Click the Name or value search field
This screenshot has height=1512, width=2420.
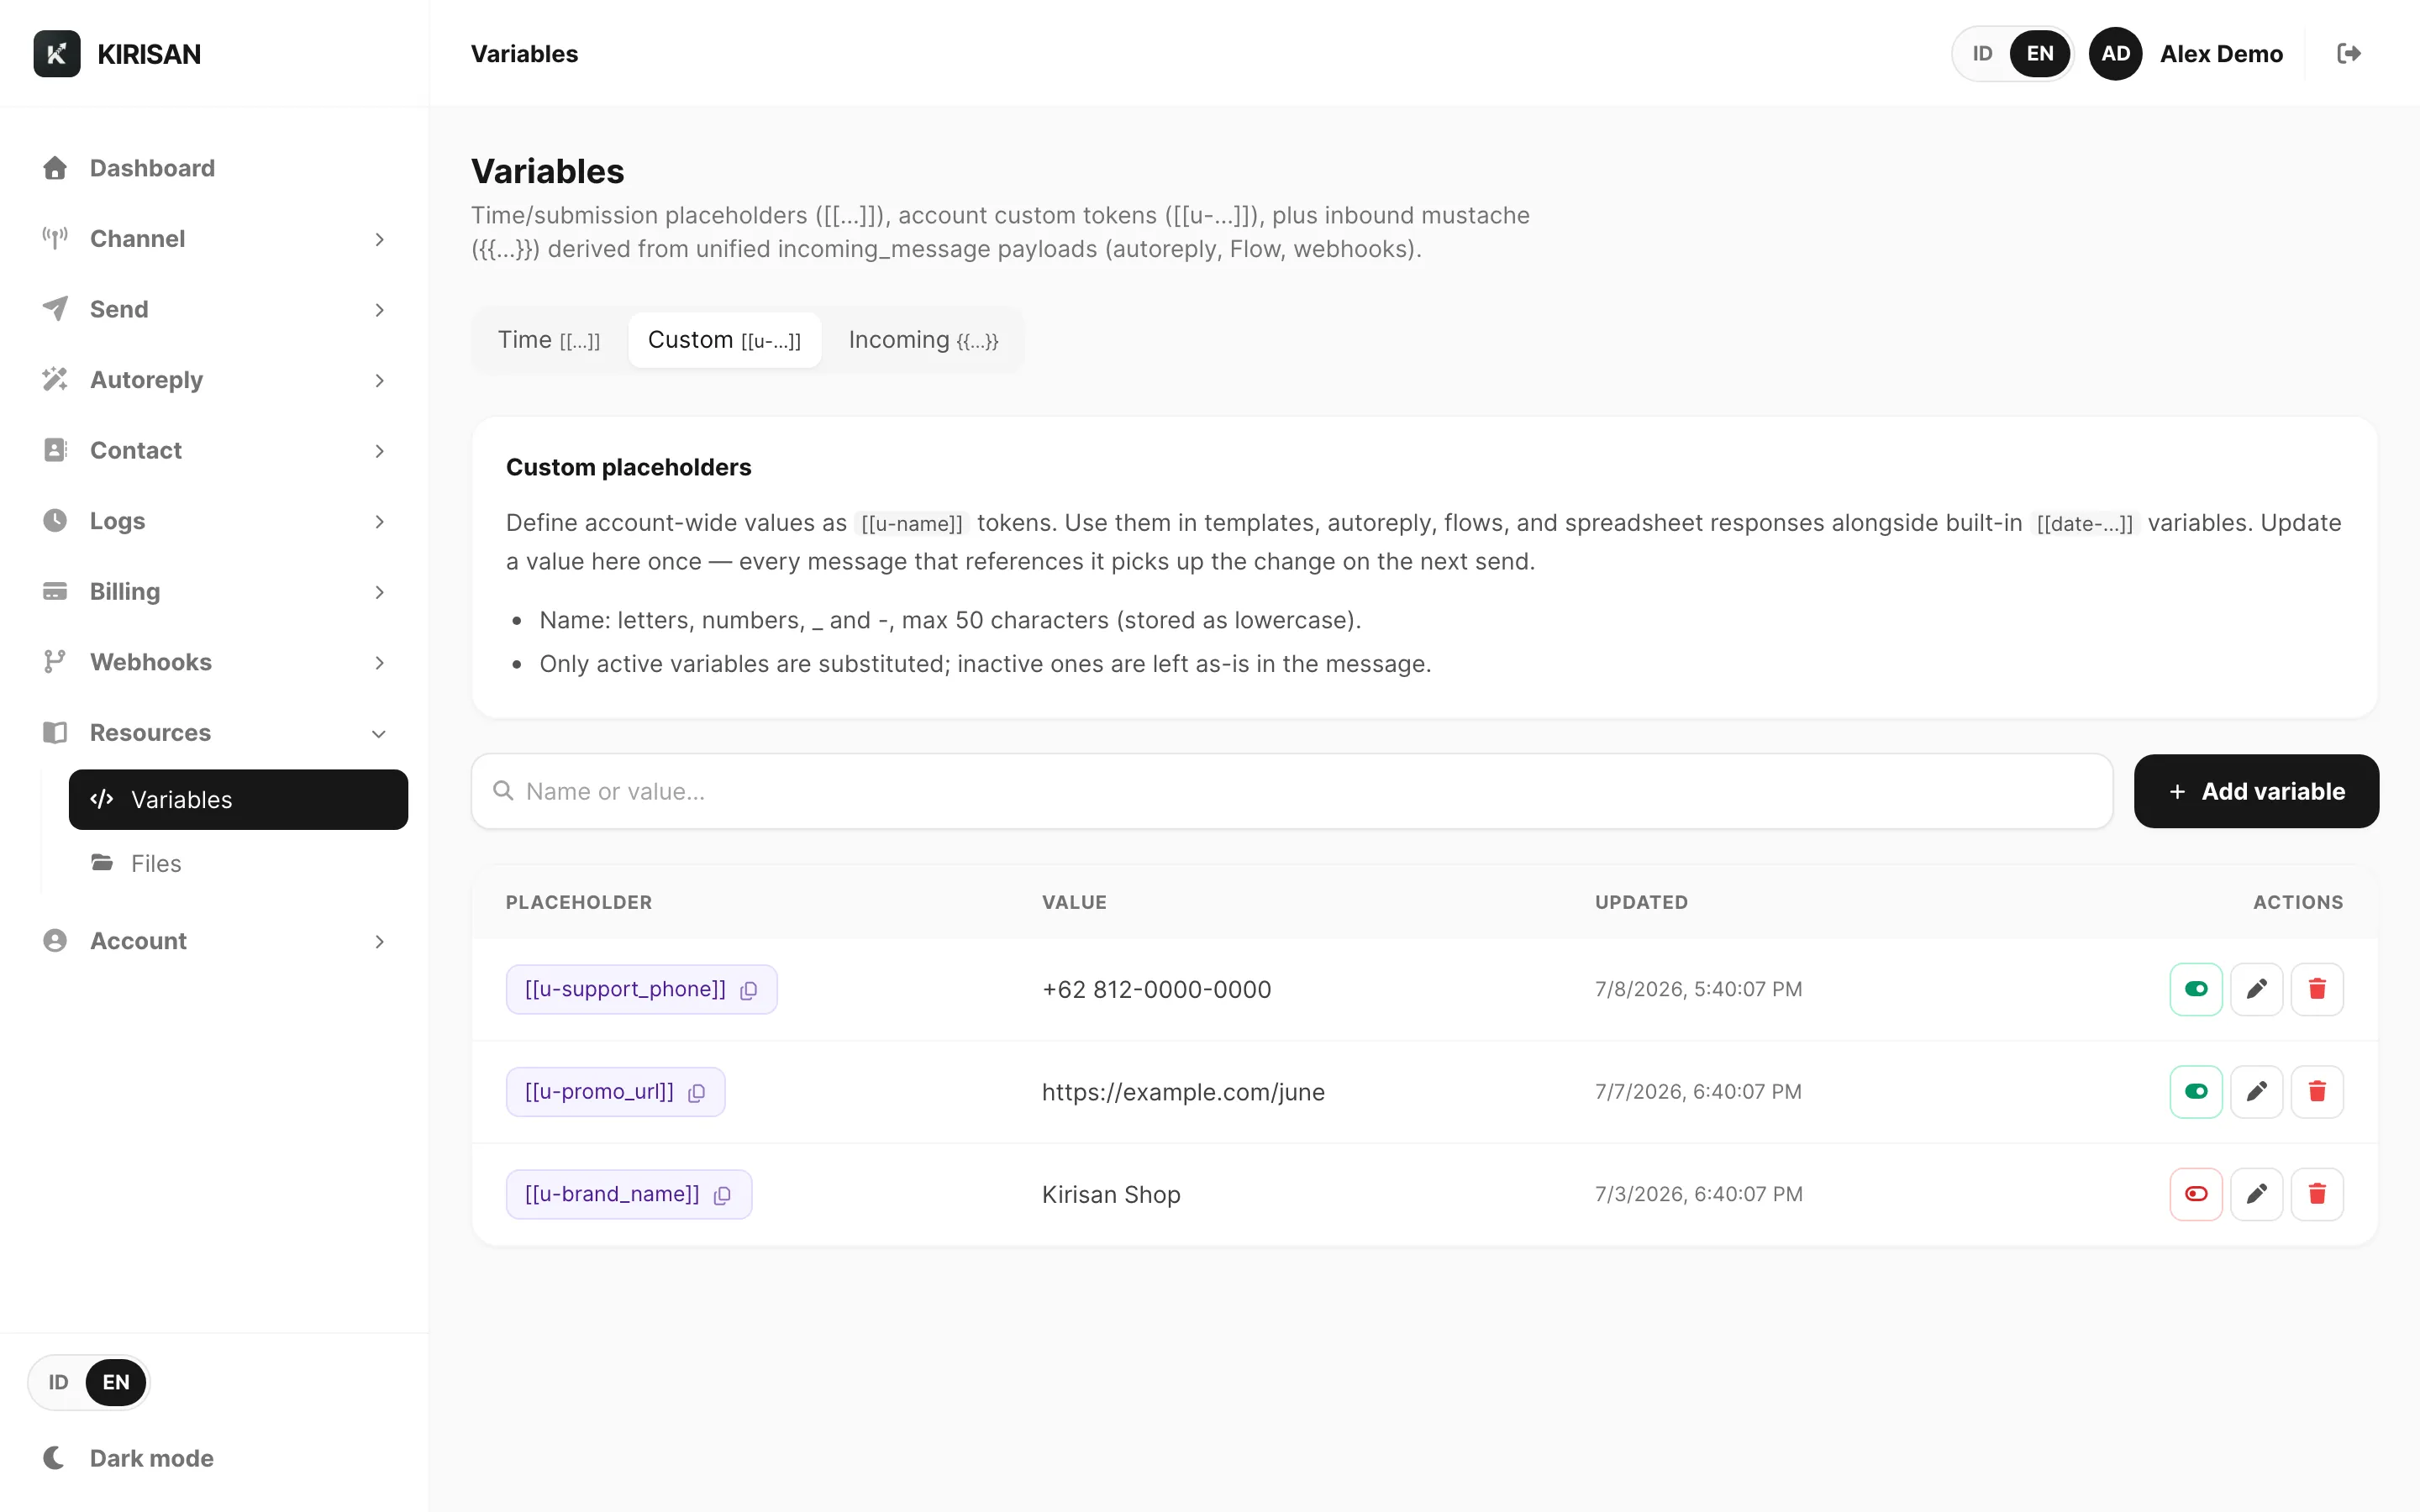(1292, 791)
